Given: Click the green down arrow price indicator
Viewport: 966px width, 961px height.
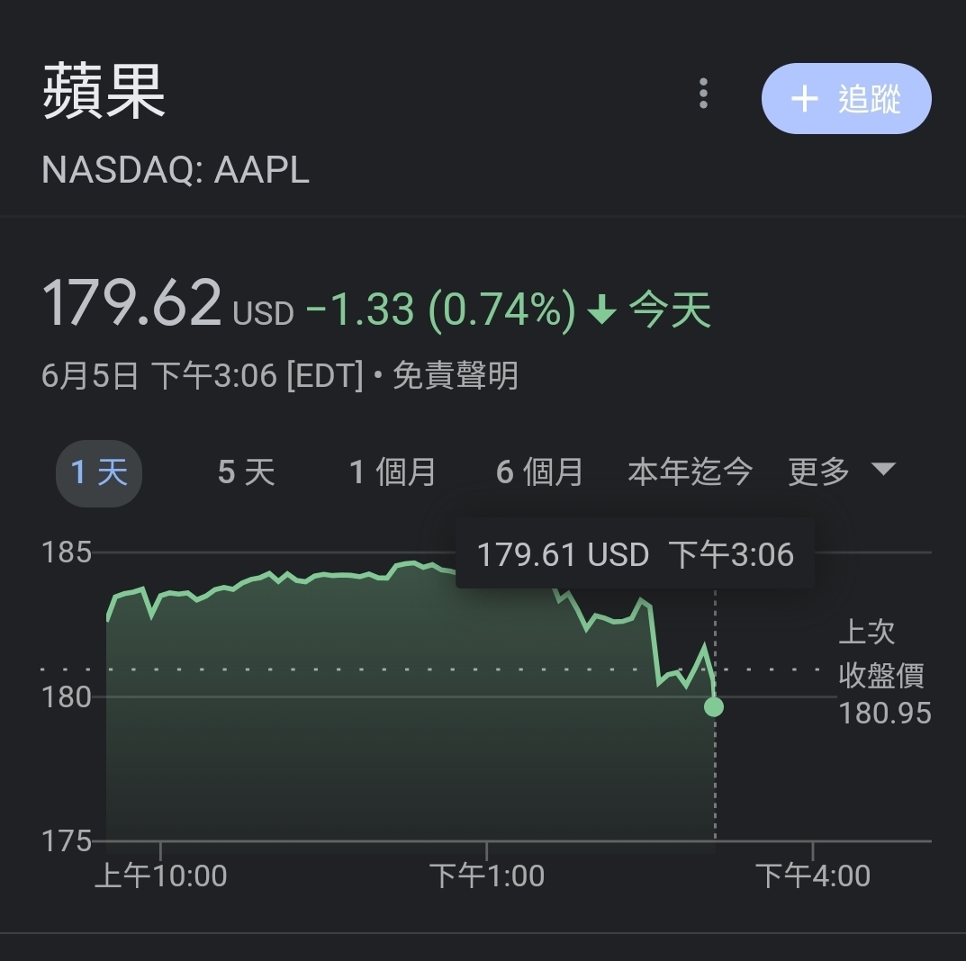Looking at the screenshot, I should [x=601, y=309].
